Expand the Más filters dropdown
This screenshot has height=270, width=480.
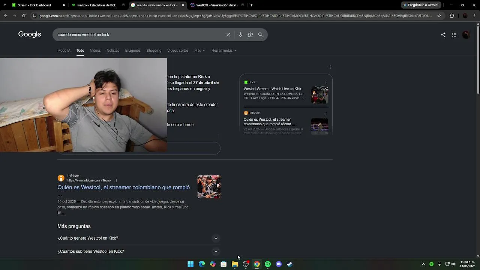199,50
